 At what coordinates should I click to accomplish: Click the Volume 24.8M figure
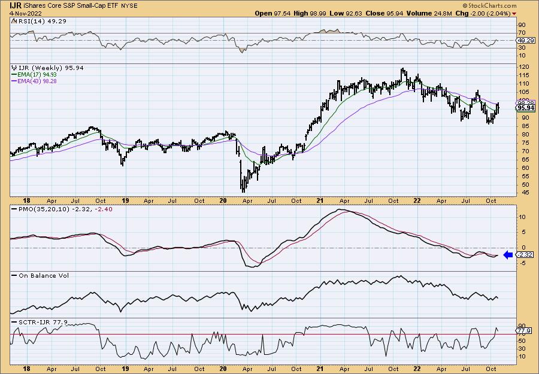coord(429,13)
